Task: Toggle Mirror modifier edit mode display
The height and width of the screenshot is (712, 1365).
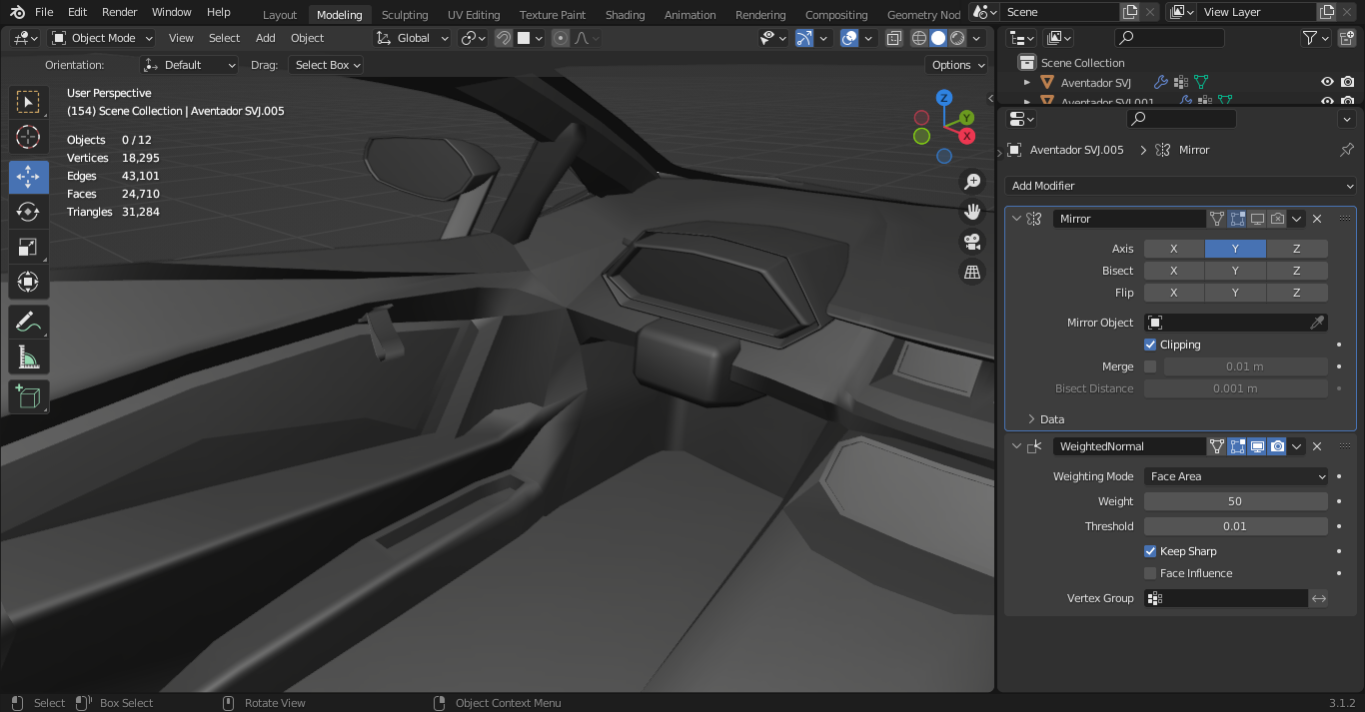Action: pyautogui.click(x=1237, y=219)
